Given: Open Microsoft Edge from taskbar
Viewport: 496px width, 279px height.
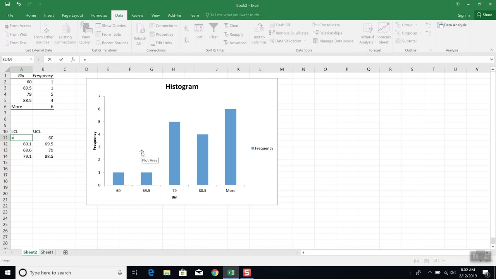Looking at the screenshot, I should [151, 273].
